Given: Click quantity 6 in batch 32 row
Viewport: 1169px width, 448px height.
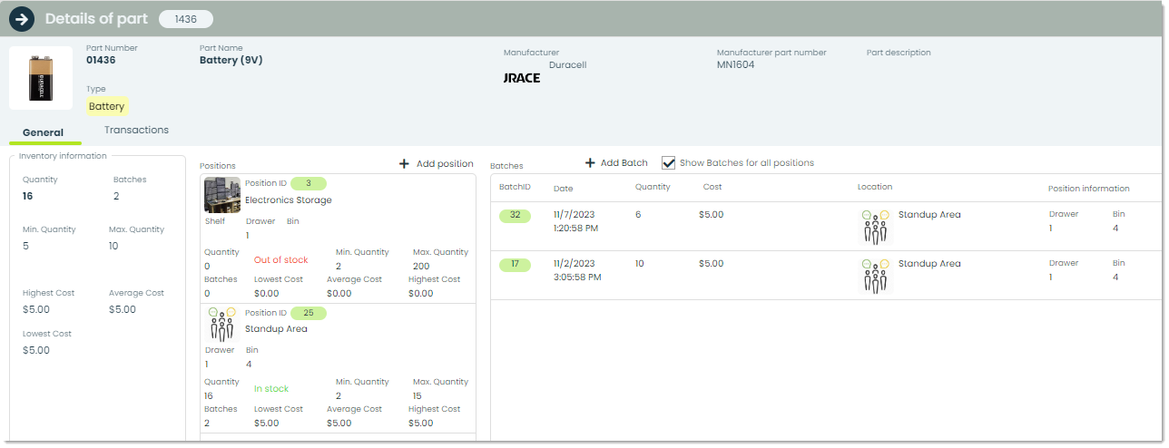Looking at the screenshot, I should click(638, 215).
